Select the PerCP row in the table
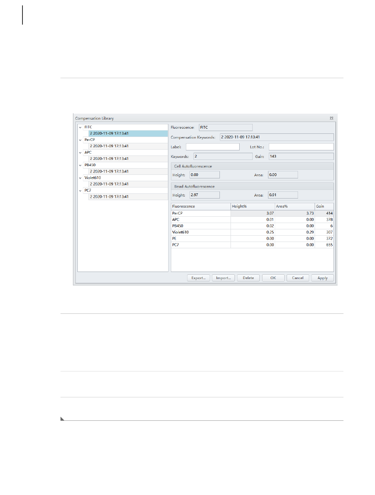This screenshot has height=495, width=375. point(253,213)
